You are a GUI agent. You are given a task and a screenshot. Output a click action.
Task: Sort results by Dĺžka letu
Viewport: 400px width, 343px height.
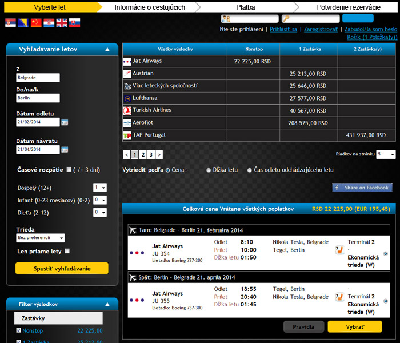click(x=209, y=170)
